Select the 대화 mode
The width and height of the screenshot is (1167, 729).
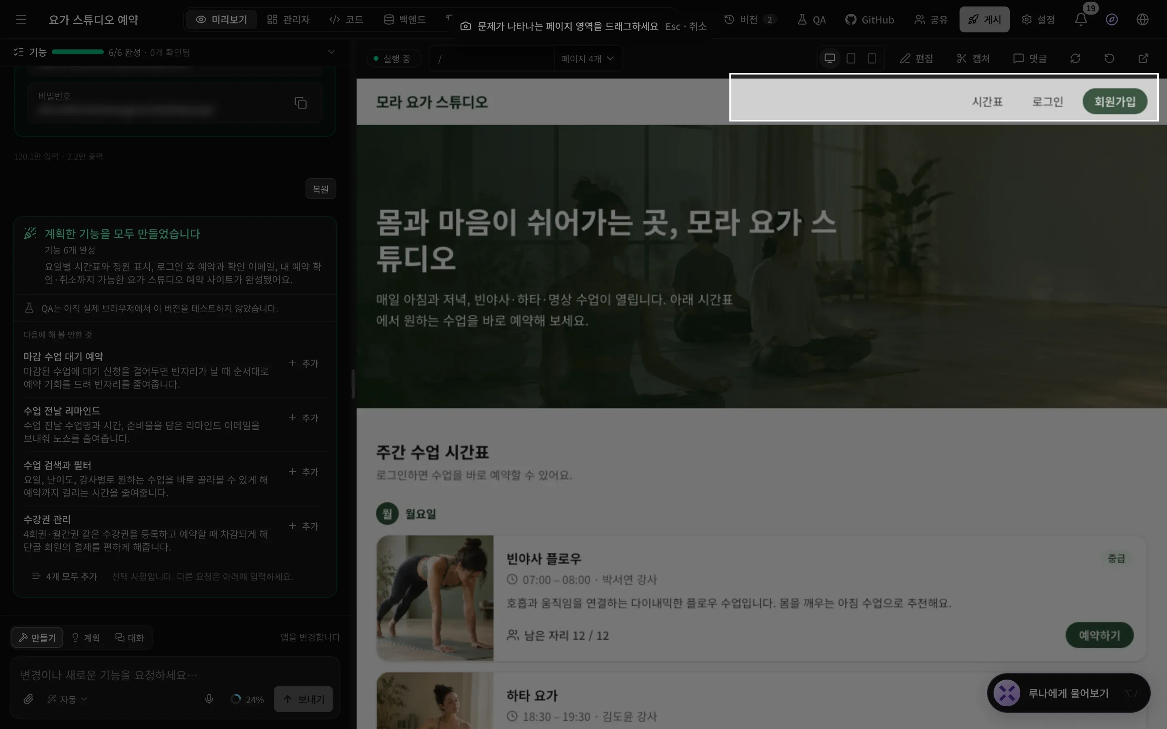(x=130, y=637)
